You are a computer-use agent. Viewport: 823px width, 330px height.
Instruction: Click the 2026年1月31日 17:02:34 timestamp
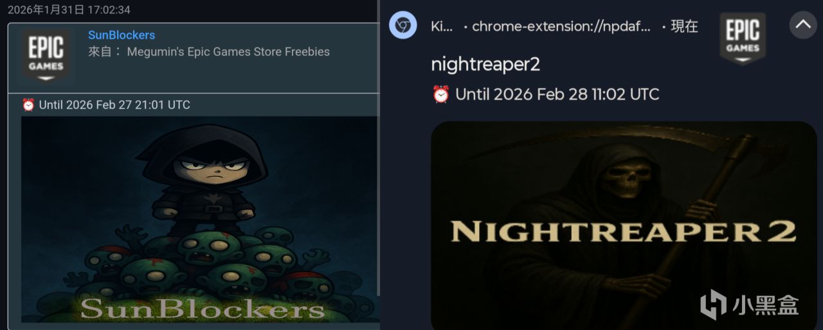point(69,10)
